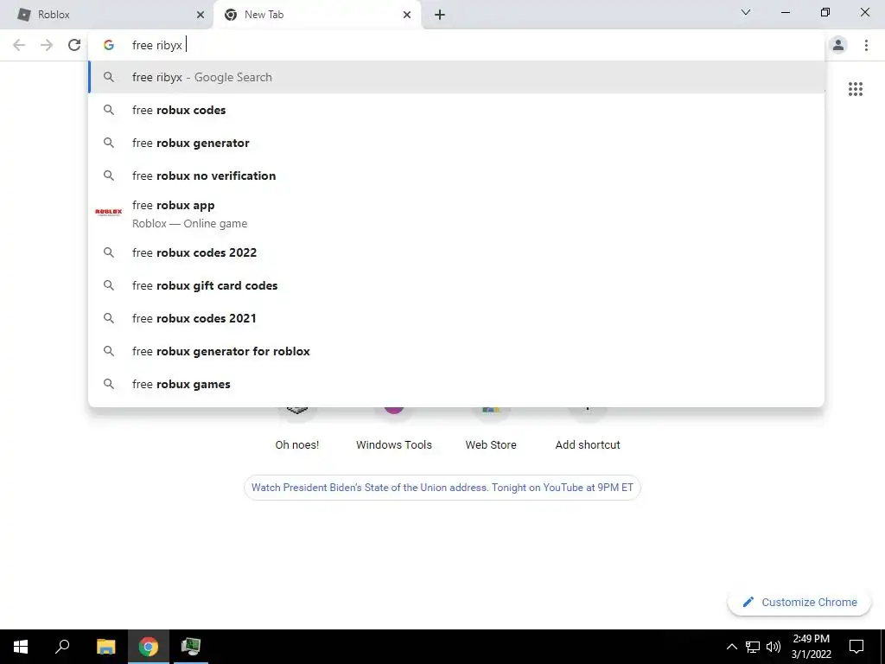Open the Windows Start menu
885x664 pixels.
point(21,647)
